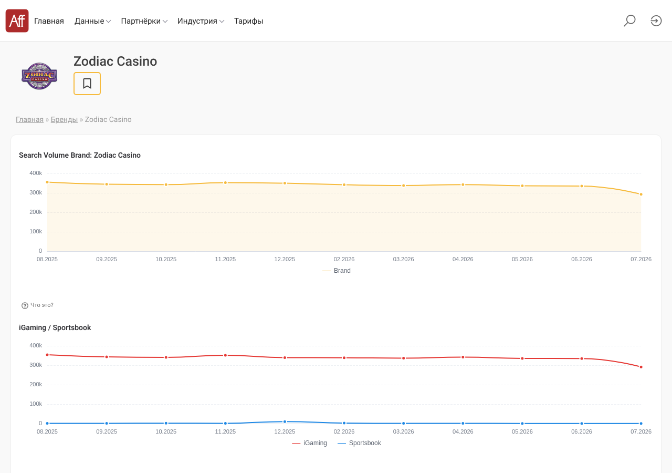Viewport: 672px width, 473px height.
Task: Click the Aff logo in the header
Action: click(17, 20)
